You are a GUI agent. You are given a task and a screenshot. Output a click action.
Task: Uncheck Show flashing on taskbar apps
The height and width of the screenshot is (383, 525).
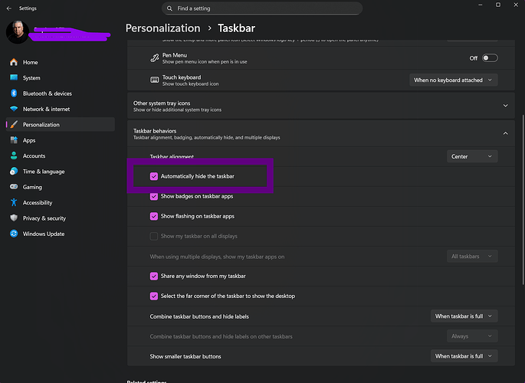[x=154, y=216]
